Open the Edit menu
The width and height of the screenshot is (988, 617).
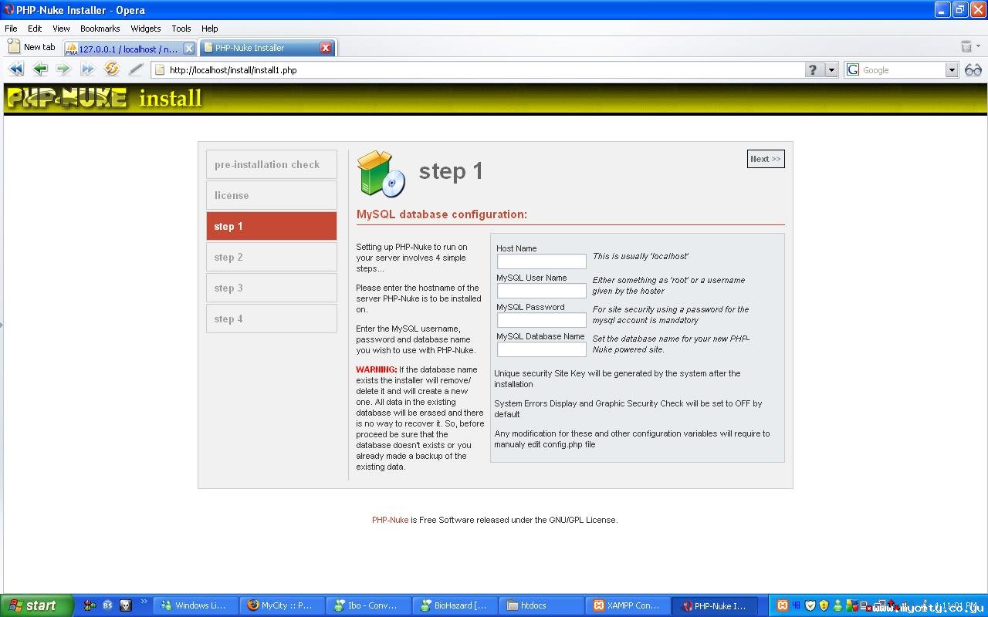click(x=35, y=29)
